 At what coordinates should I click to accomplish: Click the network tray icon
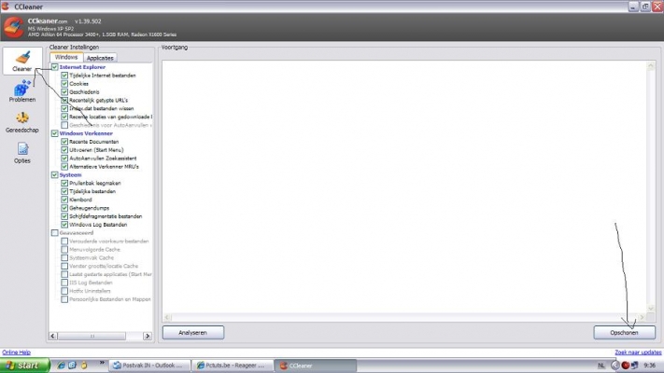[x=634, y=366]
